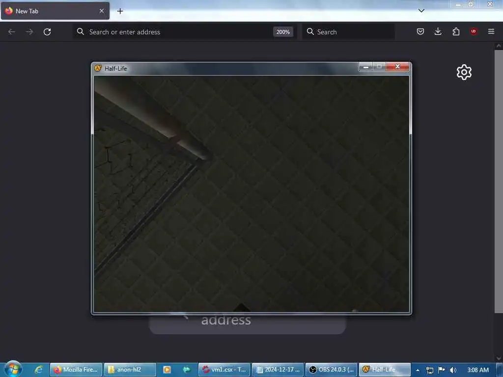Open the network tray icon
This screenshot has height=377, width=503.
430,370
